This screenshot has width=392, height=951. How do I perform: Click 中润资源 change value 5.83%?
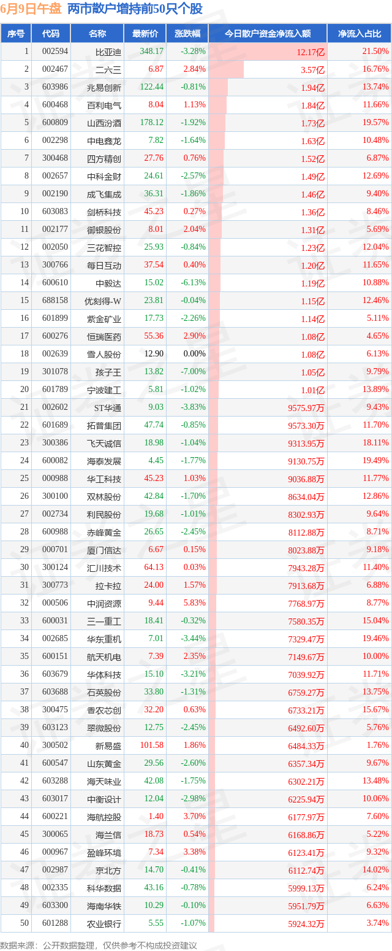tap(195, 603)
